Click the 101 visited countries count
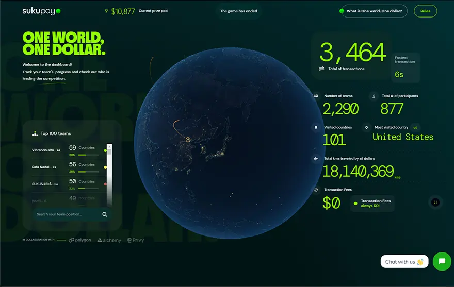This screenshot has height=287, width=454. click(x=334, y=140)
